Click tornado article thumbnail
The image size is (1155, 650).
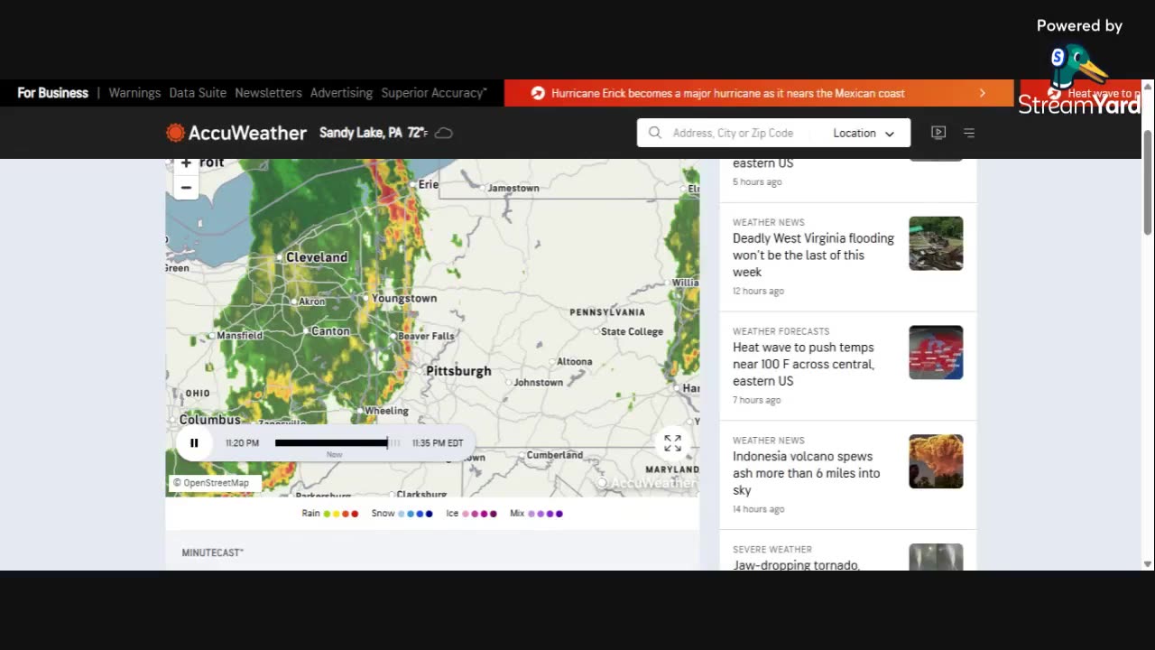936,557
